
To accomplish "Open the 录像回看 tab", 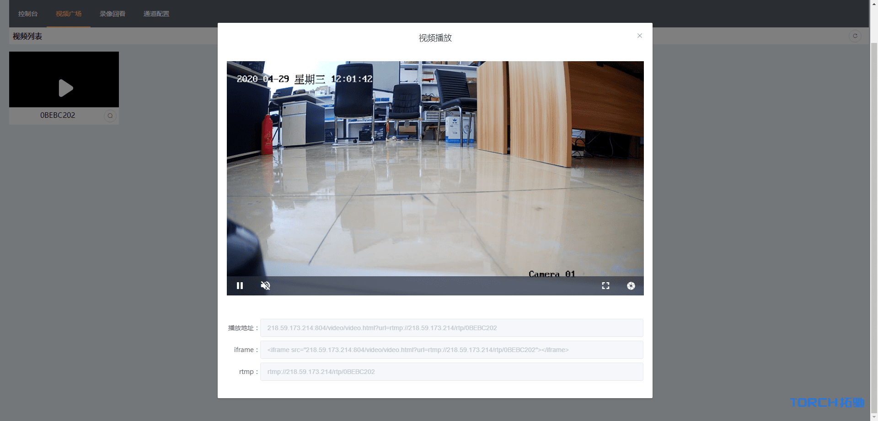I will 112,14.
